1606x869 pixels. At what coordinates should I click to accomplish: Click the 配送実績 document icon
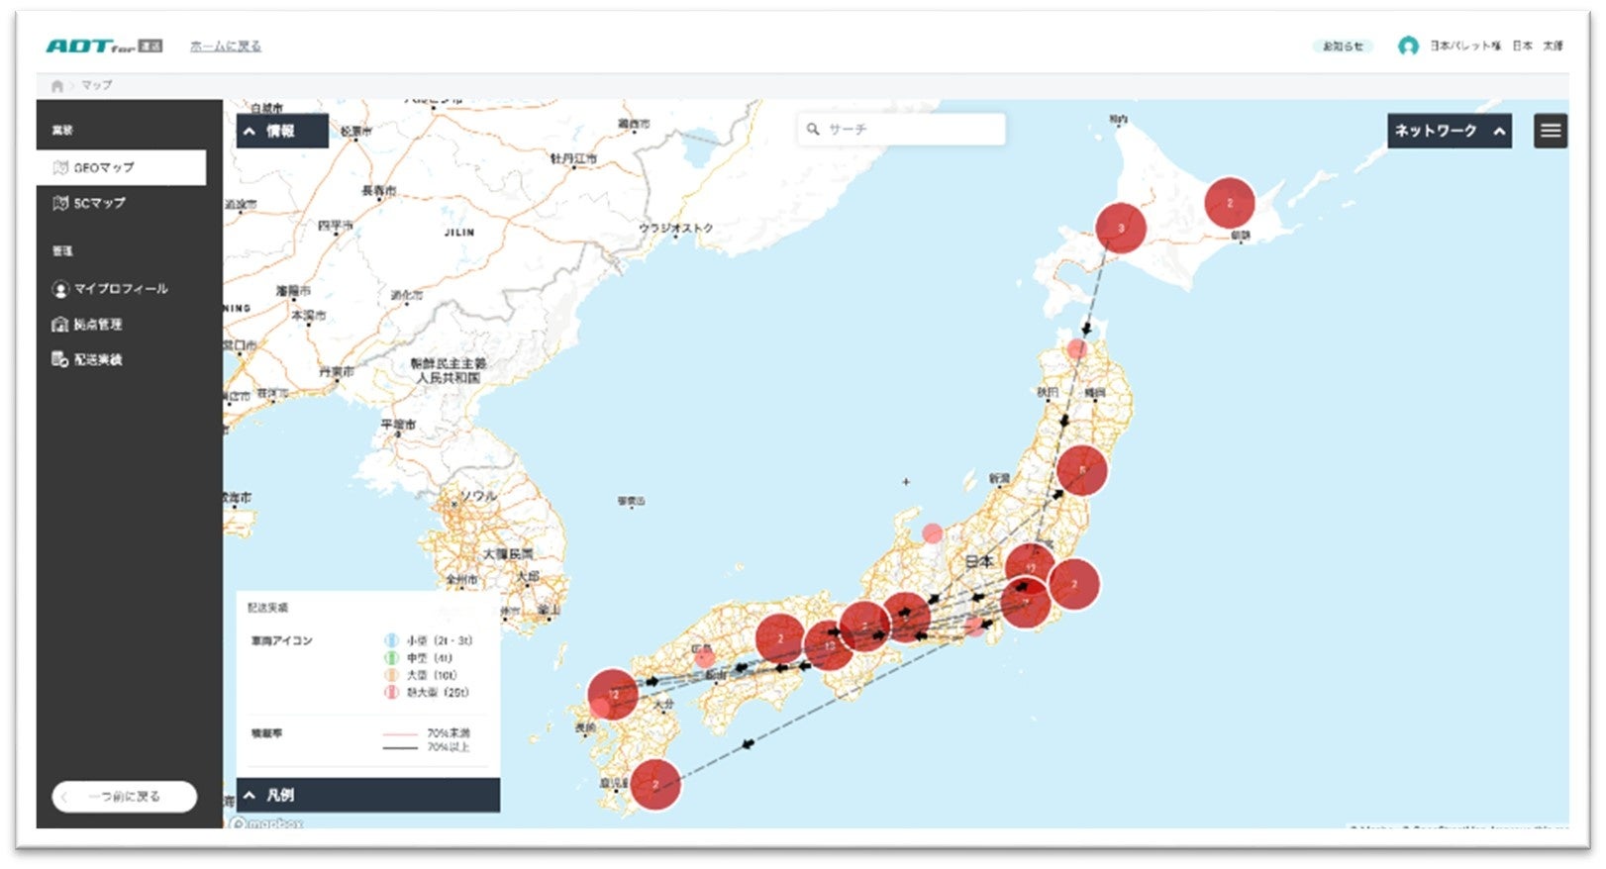click(60, 359)
